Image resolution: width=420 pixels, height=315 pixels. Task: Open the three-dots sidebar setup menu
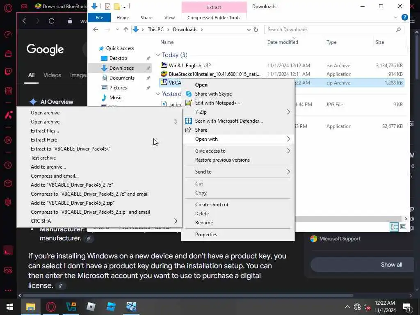click(x=8, y=290)
